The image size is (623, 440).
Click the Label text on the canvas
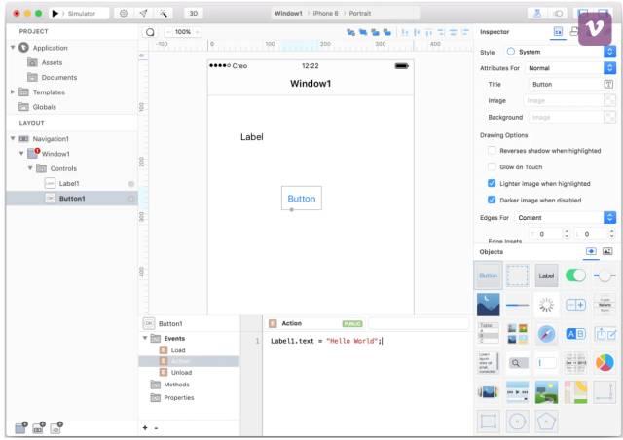coord(251,137)
